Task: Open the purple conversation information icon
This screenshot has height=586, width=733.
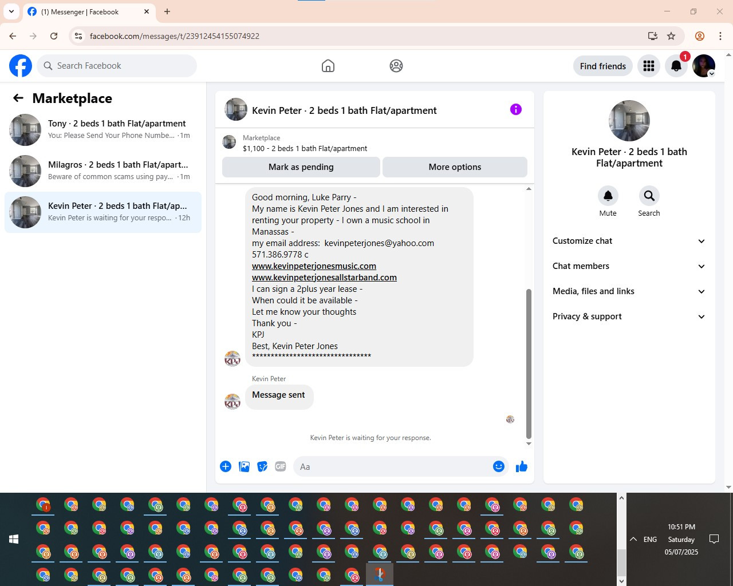Action: click(516, 109)
